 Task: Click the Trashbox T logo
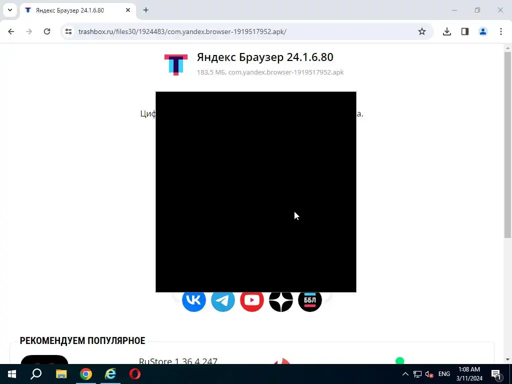pos(176,64)
